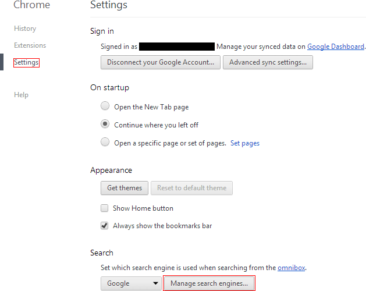
Task: Choose Open a specific page radio button
Action: point(105,142)
